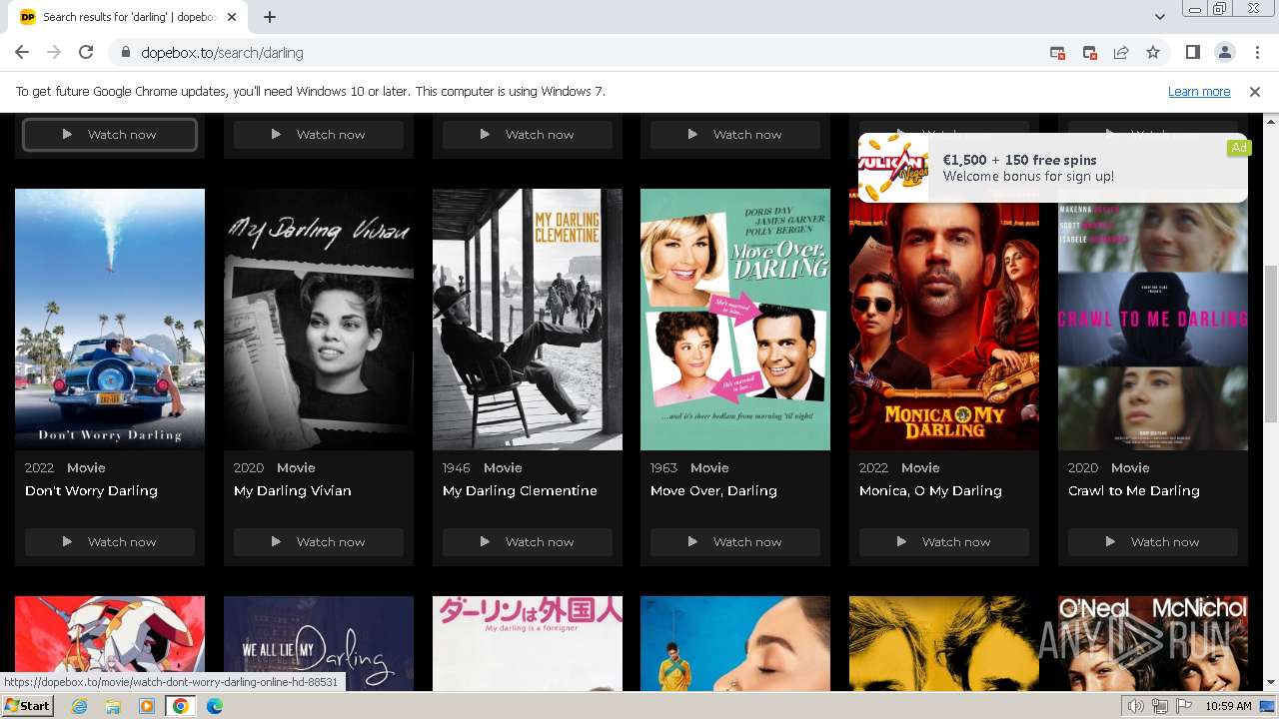This screenshot has width=1279, height=719.
Task: Open the Vulkan Vegas free spins ad
Action: [1052, 168]
